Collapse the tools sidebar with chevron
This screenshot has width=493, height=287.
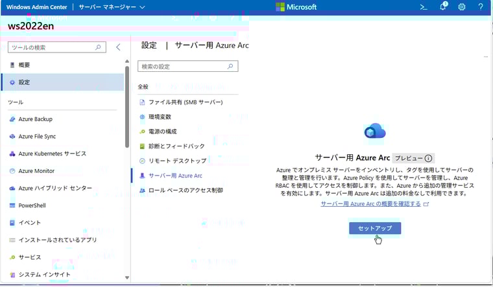click(x=118, y=47)
